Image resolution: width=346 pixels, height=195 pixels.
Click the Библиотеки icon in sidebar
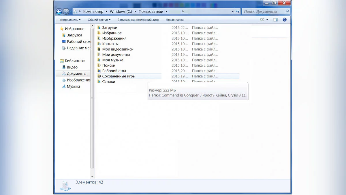(62, 61)
